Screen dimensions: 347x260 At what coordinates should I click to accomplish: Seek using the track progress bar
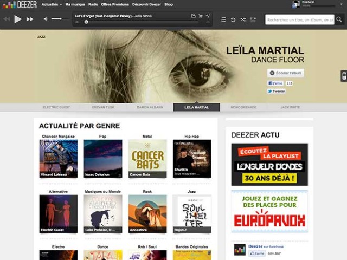[x=142, y=22]
